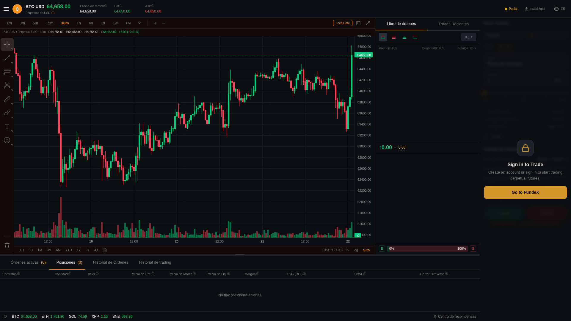Screen dimensions: 571x321
Task: Click the Partial status indicator
Action: [x=511, y=9]
